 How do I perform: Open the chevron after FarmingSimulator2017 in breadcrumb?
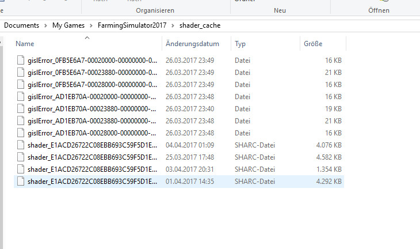[x=174, y=25]
